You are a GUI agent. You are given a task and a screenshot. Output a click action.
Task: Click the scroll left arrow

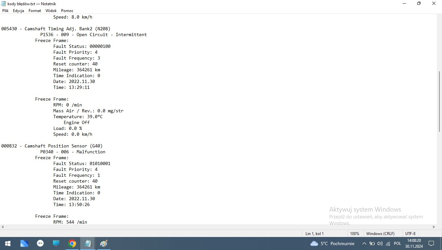(x=3, y=227)
